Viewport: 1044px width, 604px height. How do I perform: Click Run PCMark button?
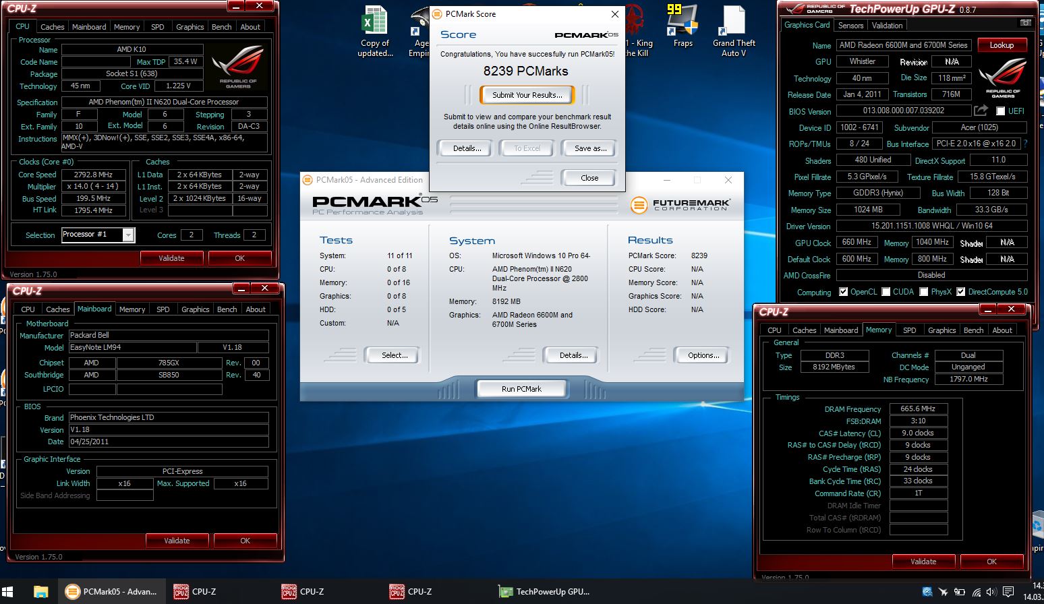coord(521,389)
